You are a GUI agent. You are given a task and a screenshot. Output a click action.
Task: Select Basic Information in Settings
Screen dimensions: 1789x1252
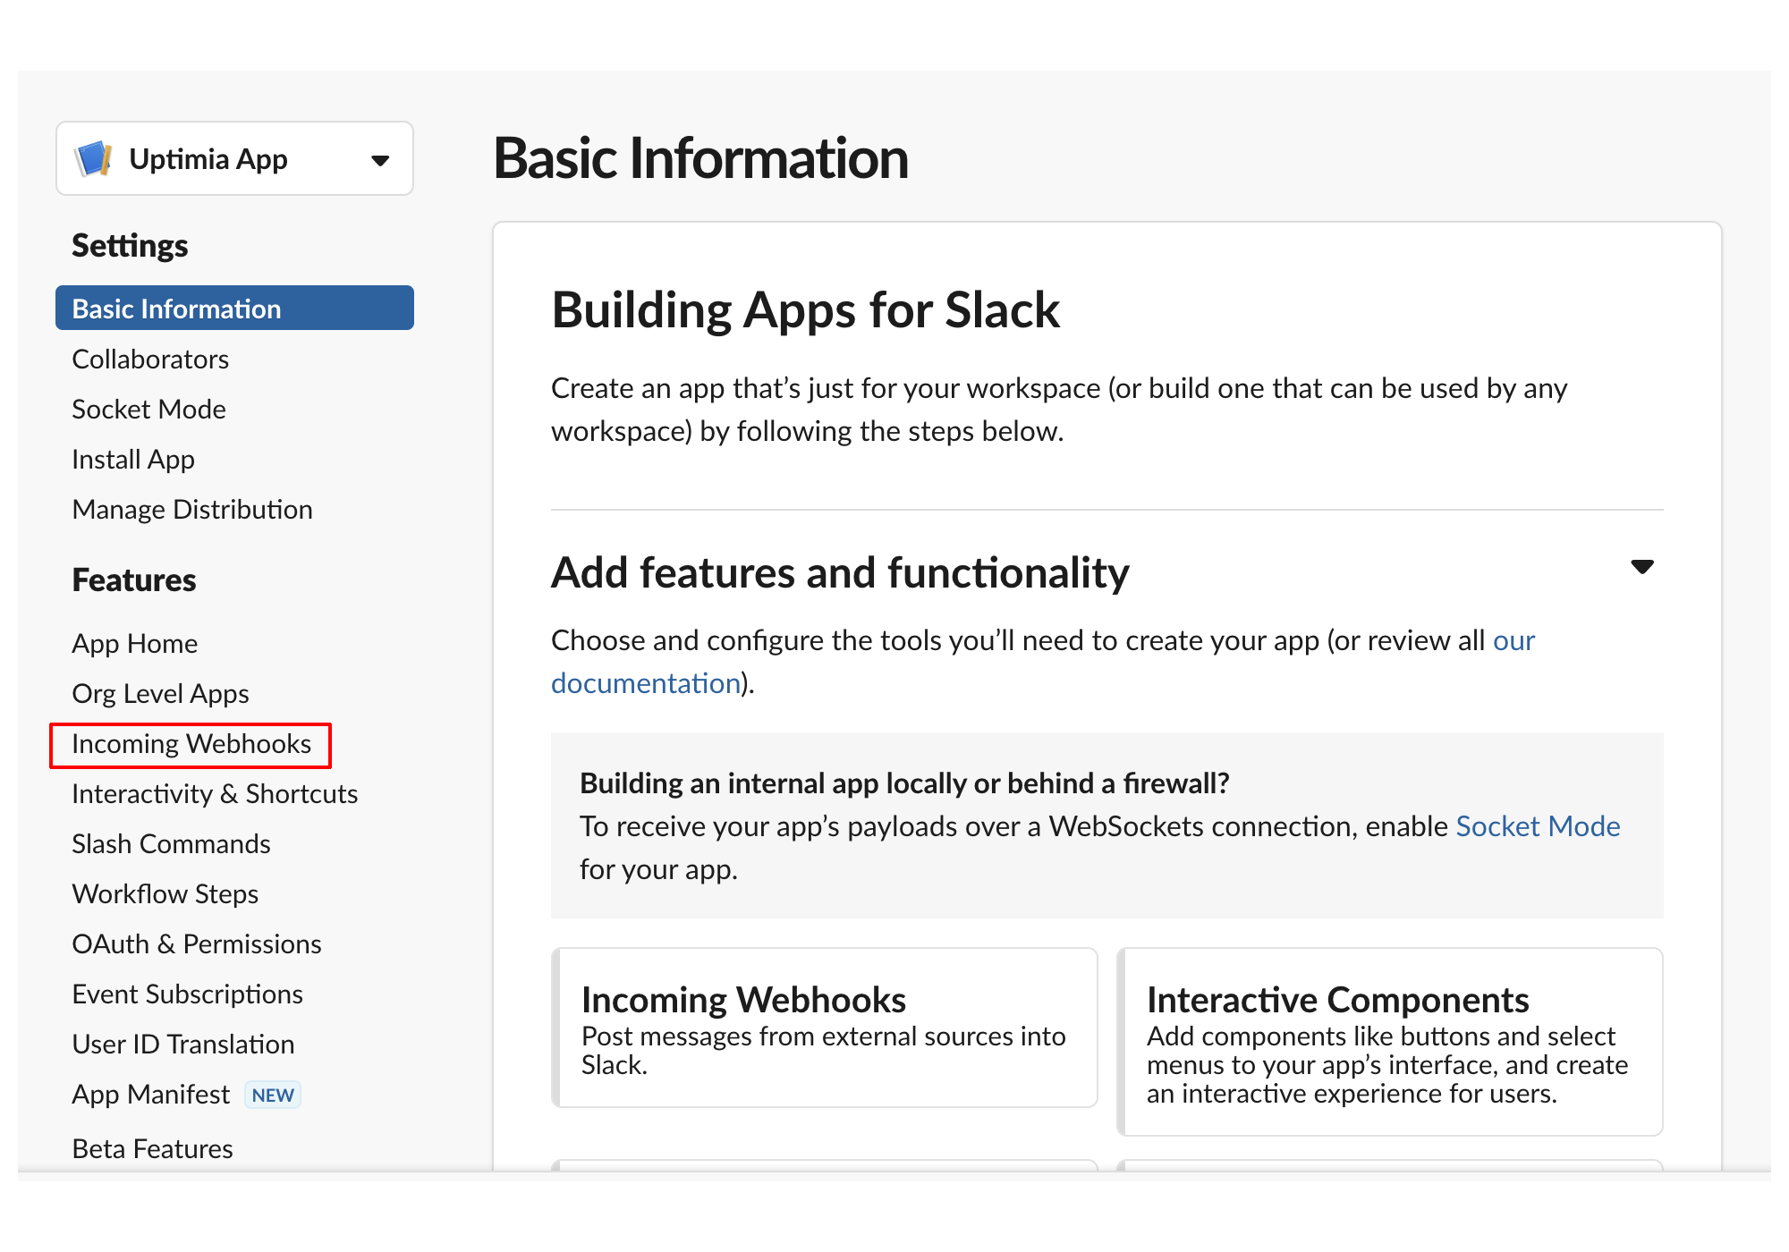coord(234,309)
